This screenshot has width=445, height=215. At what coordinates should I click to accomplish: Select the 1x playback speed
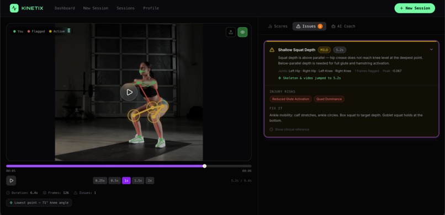pos(126,180)
